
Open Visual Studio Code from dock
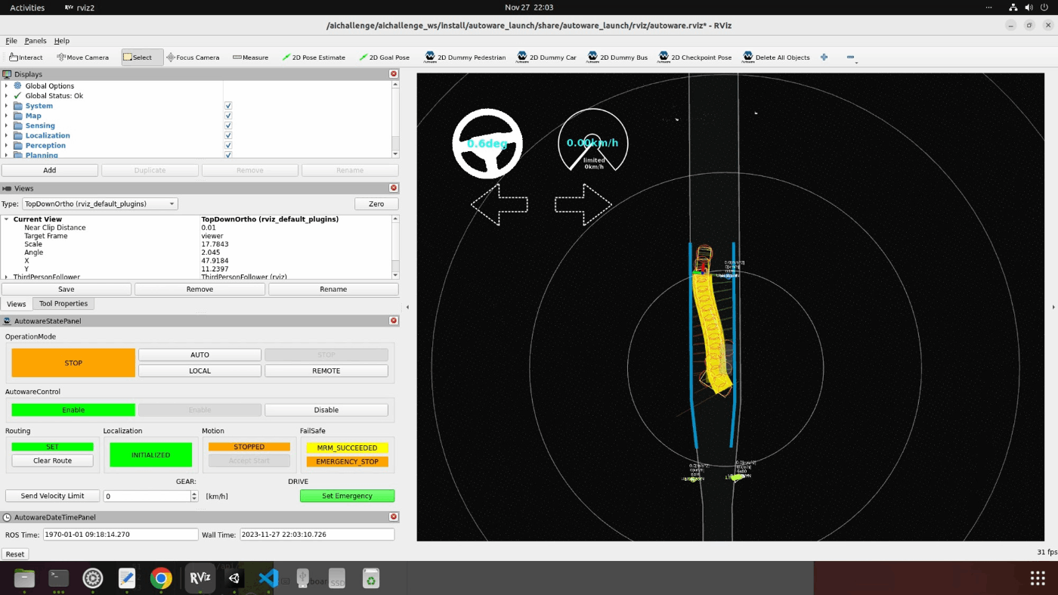point(268,578)
